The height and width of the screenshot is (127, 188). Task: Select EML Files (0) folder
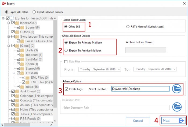point(39,78)
